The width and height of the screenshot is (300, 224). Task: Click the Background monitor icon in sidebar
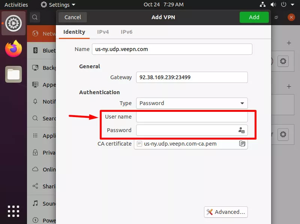(35, 68)
